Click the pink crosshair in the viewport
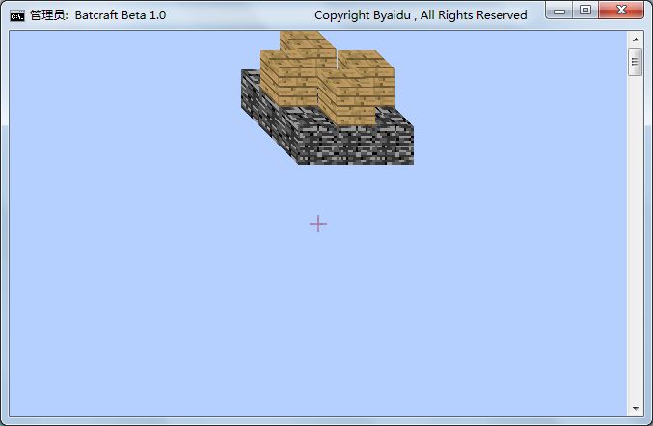Viewport: 653px width, 426px height. click(x=318, y=224)
